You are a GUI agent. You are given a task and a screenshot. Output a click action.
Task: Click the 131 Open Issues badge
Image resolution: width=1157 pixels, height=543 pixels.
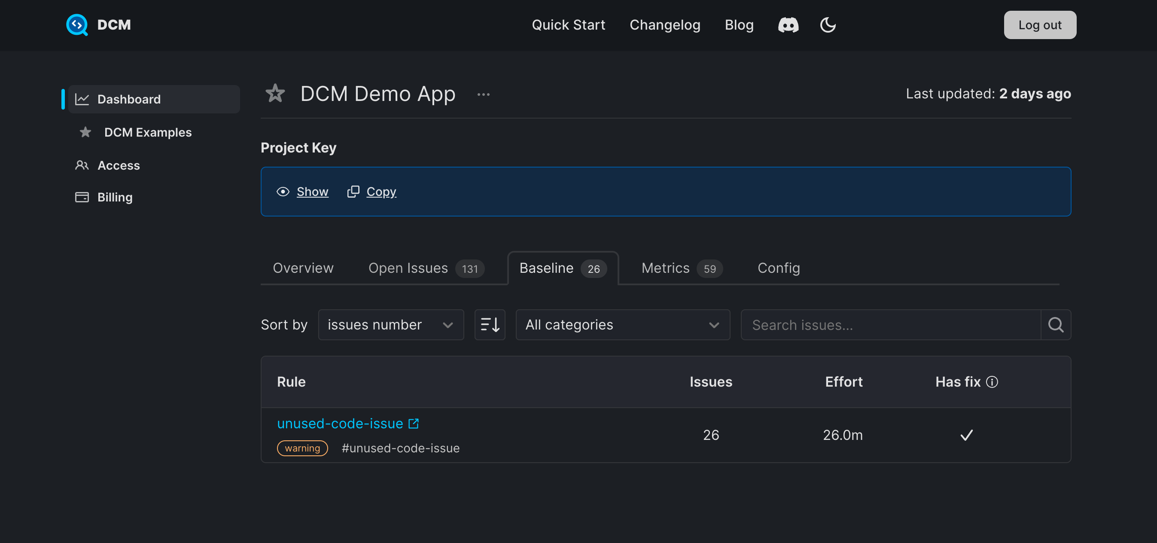(470, 268)
